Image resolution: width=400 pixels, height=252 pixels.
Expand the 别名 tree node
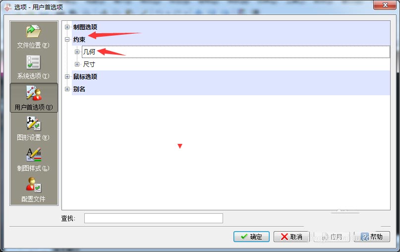point(67,89)
